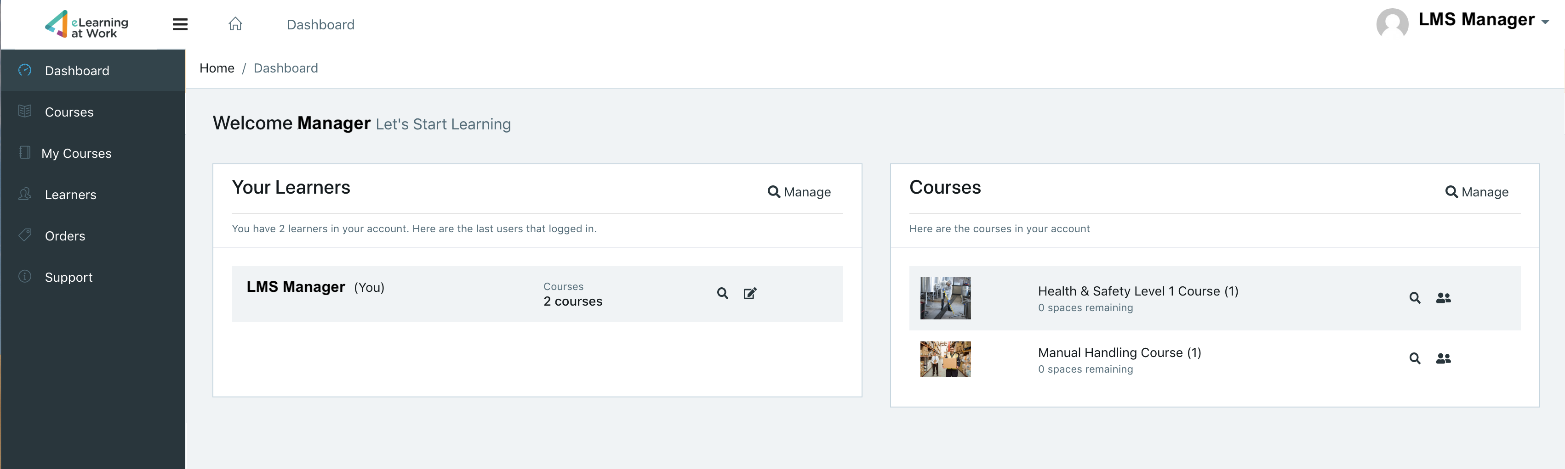Open Health & Safety course thumbnail
Image resolution: width=1565 pixels, height=469 pixels.
coord(945,298)
